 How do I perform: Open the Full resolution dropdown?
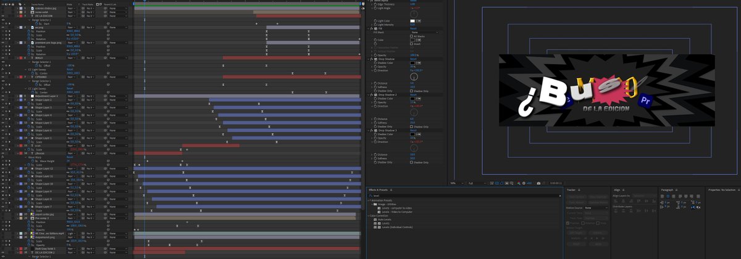(x=477, y=183)
